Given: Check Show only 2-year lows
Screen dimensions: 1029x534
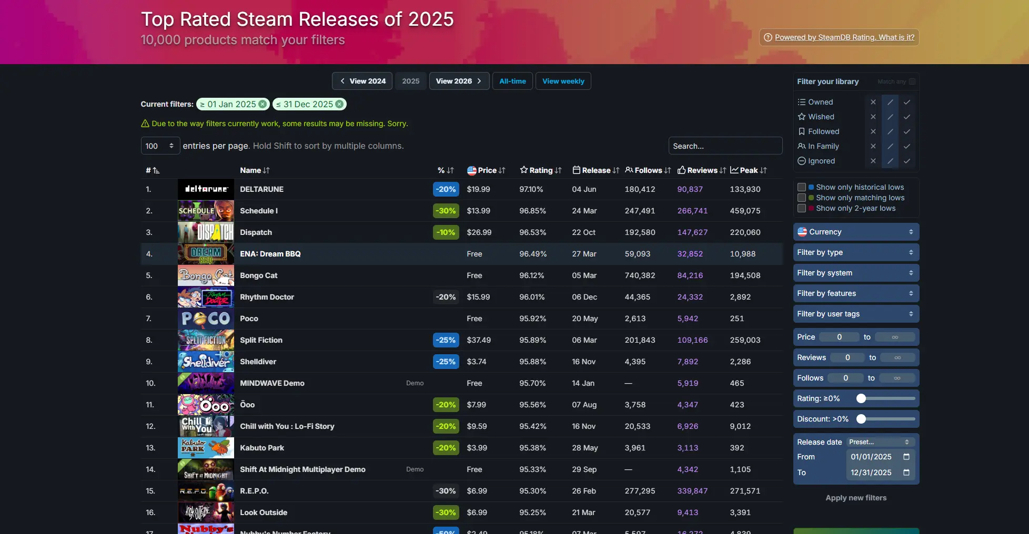Looking at the screenshot, I should pyautogui.click(x=802, y=208).
